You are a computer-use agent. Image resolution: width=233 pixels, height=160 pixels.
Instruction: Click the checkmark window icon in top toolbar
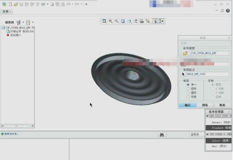[57, 4]
